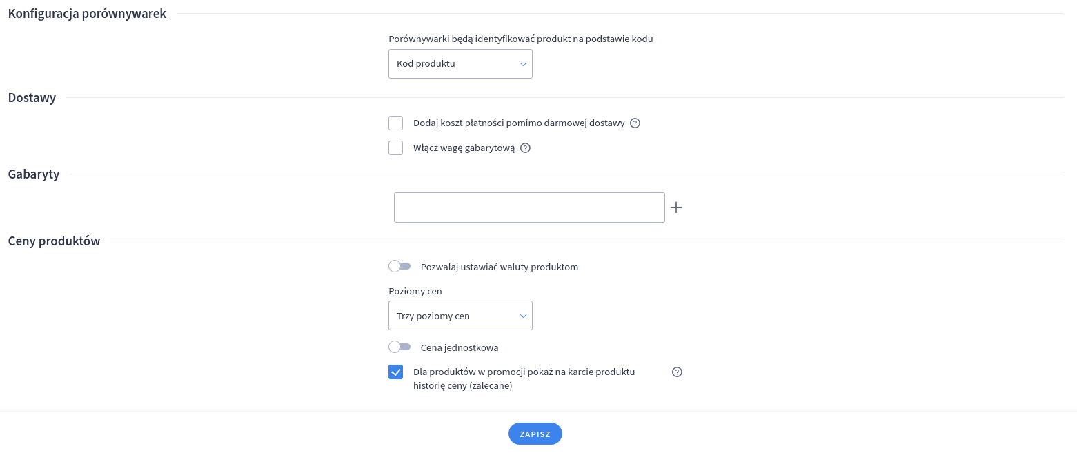
Task: Check the Włącz wagę gabarytową checkbox
Action: click(395, 148)
